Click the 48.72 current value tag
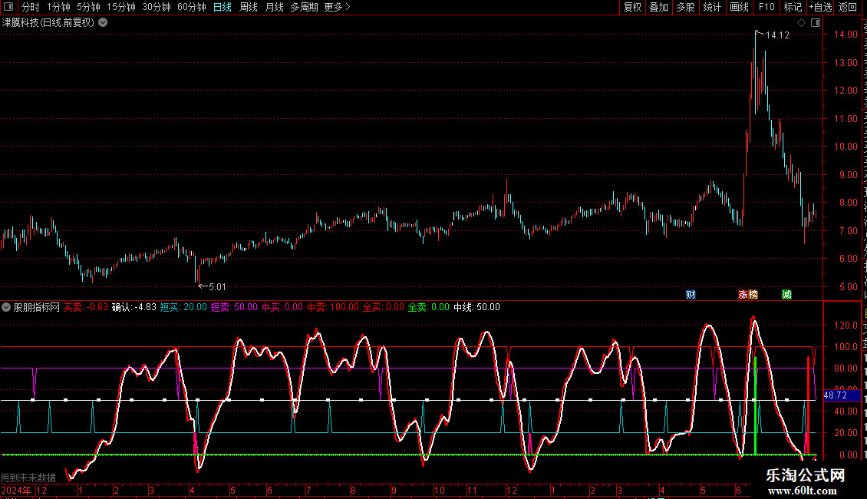 (x=836, y=395)
